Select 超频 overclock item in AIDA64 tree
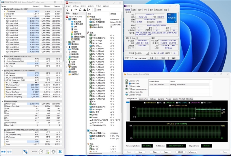Screen dimensions: 231x156 [76, 32]
